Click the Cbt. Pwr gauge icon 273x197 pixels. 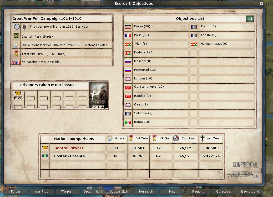pos(176,138)
